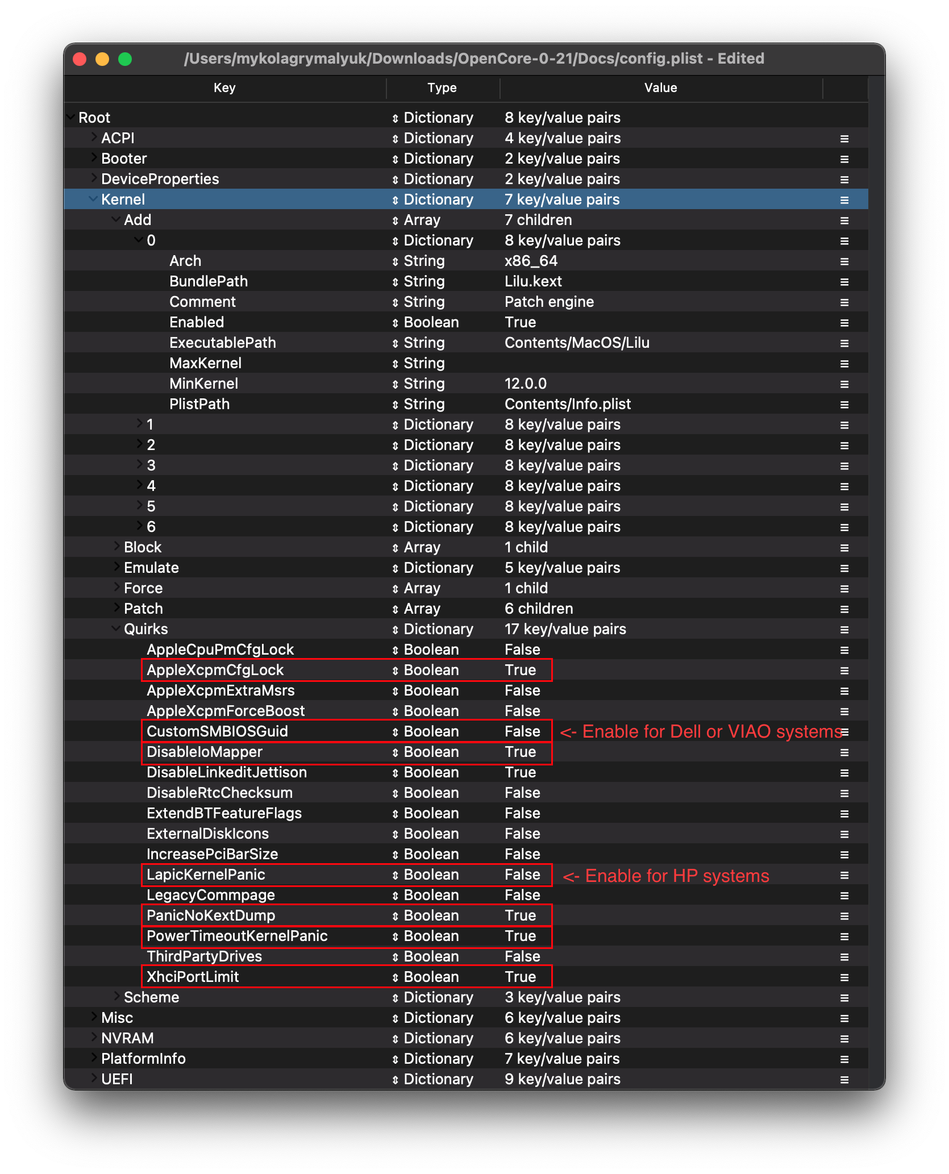Image resolution: width=949 pixels, height=1174 pixels.
Task: Click the type stepper next to the Enabled boolean
Action: click(397, 322)
